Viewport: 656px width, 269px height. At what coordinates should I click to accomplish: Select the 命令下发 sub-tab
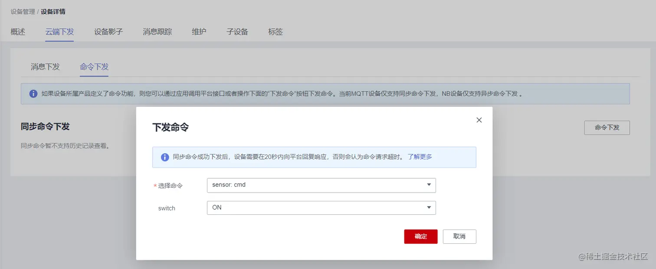[x=94, y=67]
